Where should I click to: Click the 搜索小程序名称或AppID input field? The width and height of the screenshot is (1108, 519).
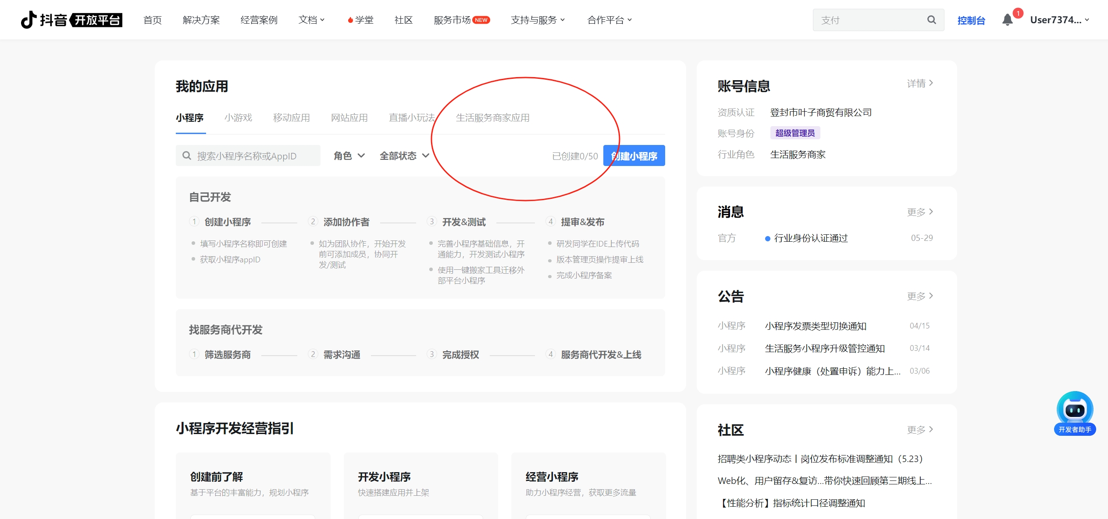pyautogui.click(x=254, y=155)
